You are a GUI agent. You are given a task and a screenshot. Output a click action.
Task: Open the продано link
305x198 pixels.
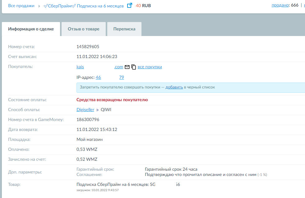click(280, 5)
